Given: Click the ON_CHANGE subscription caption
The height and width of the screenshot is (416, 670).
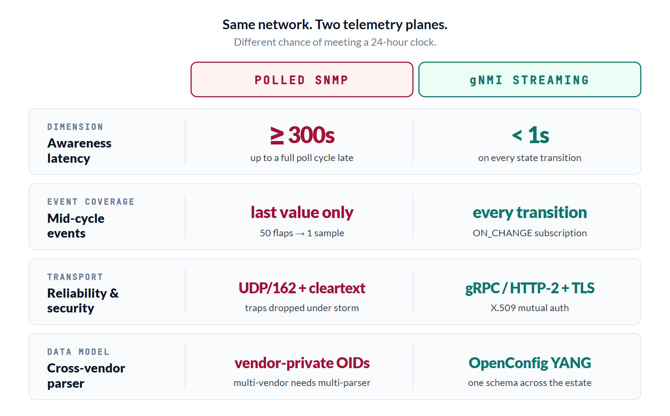Looking at the screenshot, I should [530, 233].
